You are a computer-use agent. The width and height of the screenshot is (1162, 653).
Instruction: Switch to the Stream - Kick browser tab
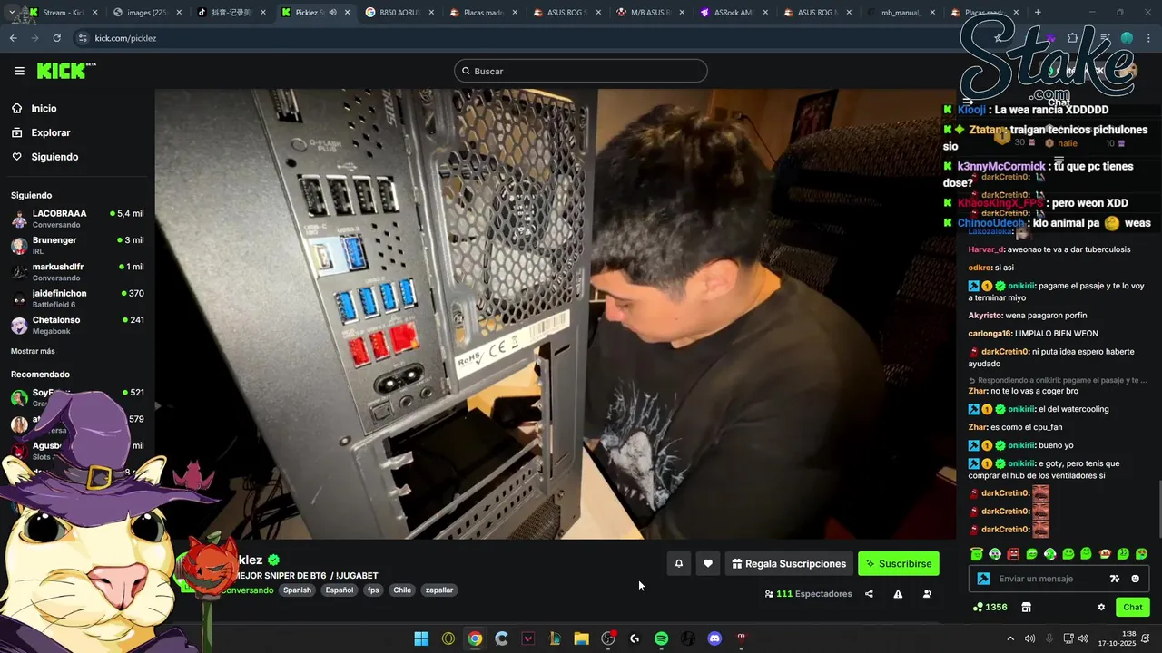point(62,13)
